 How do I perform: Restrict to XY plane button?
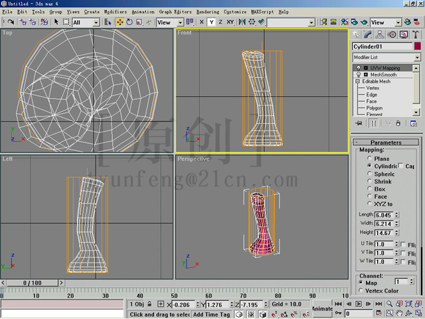pos(230,22)
